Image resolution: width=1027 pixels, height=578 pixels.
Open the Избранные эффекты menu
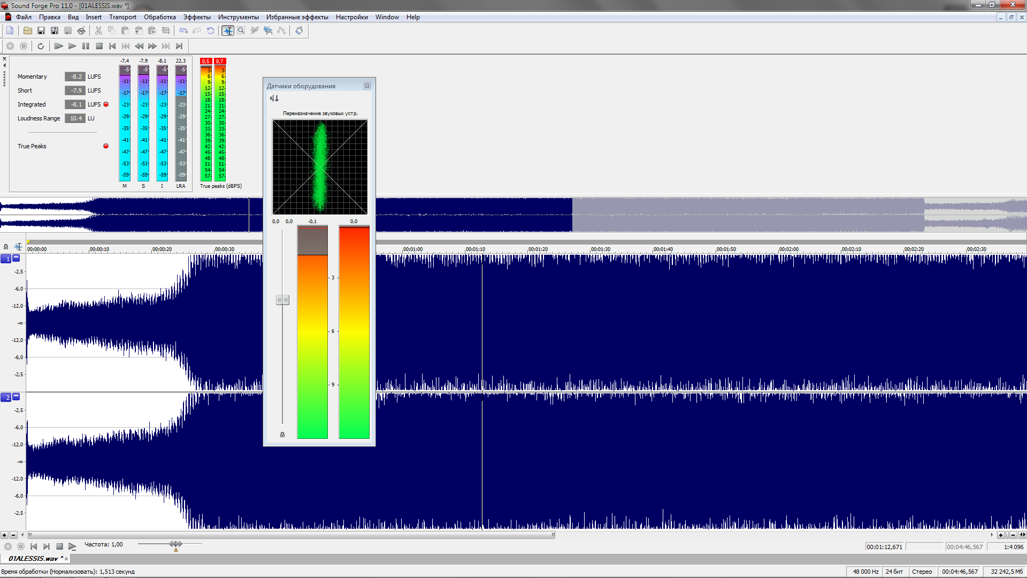[x=297, y=17]
